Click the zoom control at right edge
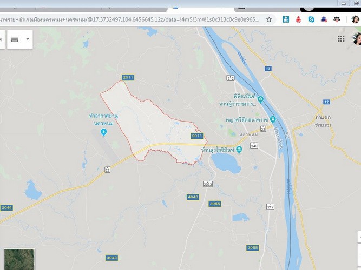The height and width of the screenshot is (270, 361). 359,237
